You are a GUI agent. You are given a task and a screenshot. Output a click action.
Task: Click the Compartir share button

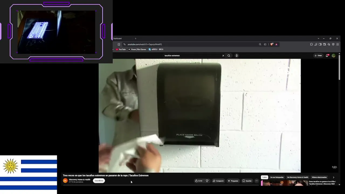click(218, 181)
